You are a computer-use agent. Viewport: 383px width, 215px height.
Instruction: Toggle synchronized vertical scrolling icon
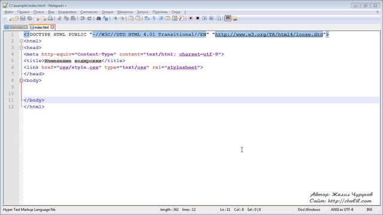click(x=131, y=19)
